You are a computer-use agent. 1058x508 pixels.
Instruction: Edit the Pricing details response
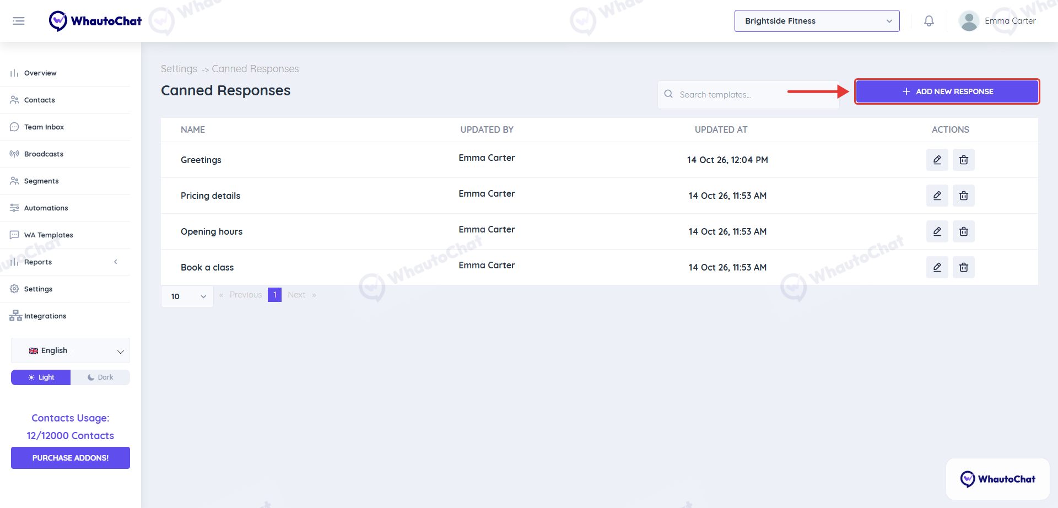(937, 196)
